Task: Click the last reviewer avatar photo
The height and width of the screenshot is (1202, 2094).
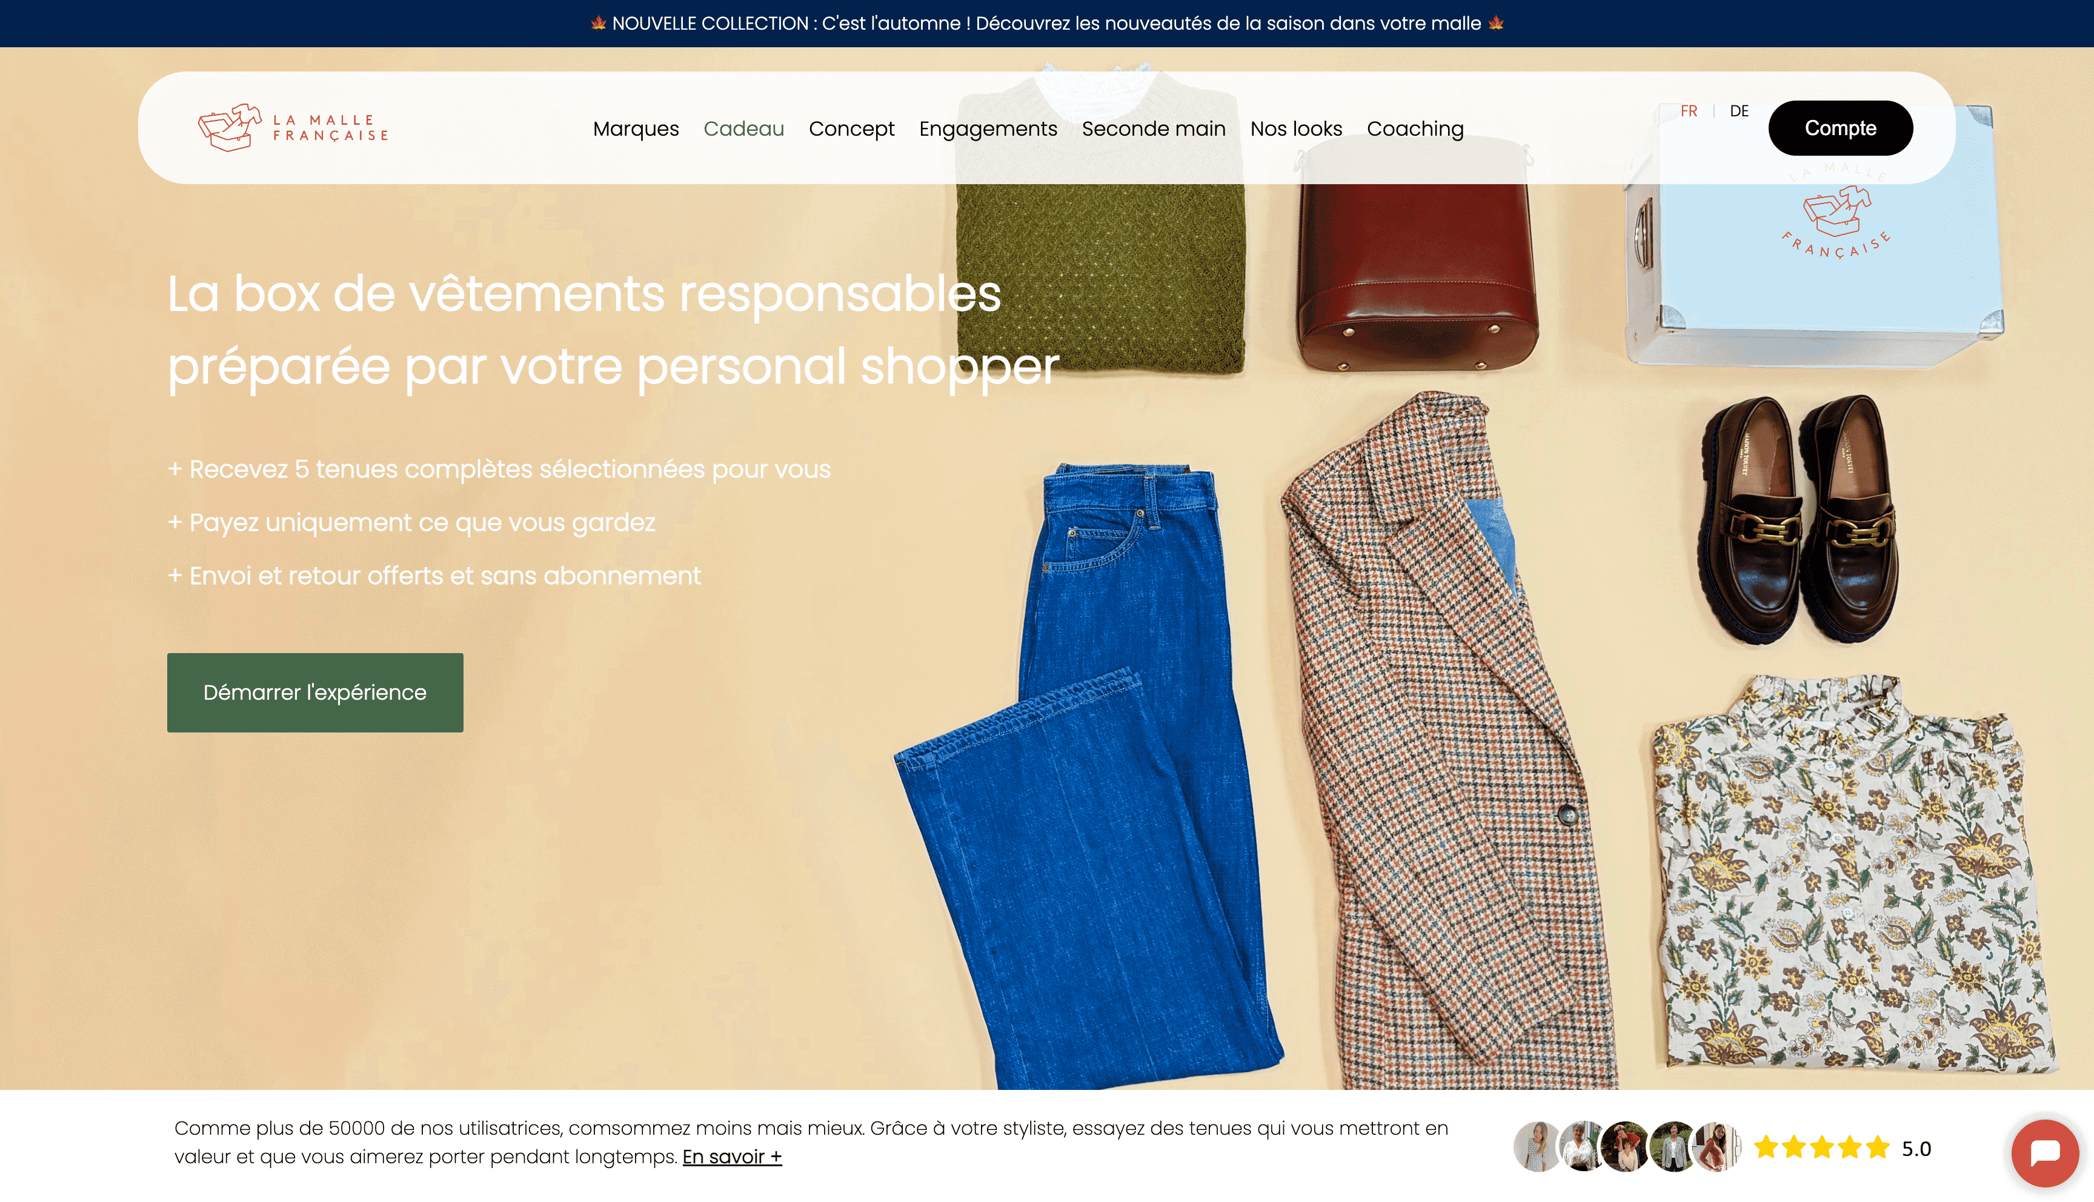Action: tap(1715, 1147)
